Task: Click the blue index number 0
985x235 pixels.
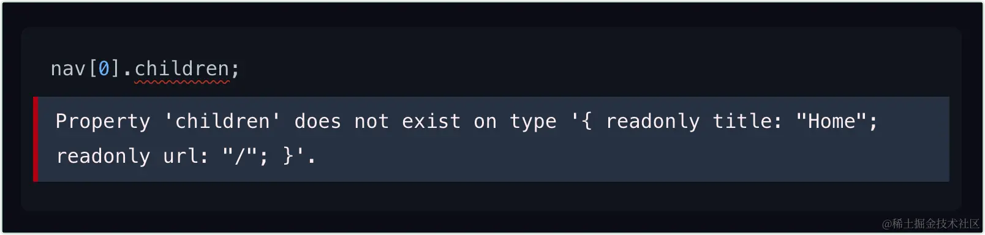Action: 104,69
